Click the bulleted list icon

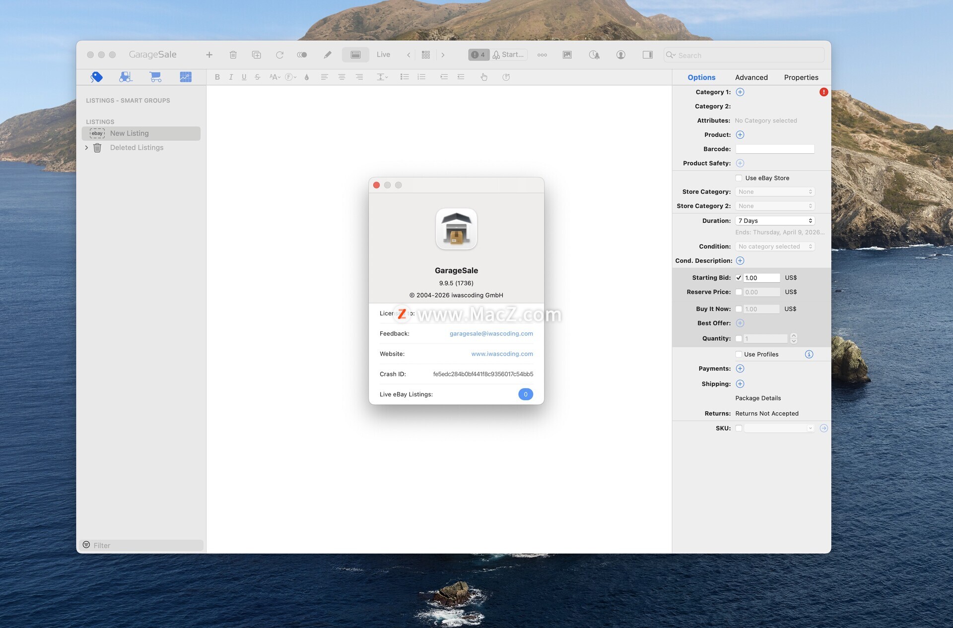[405, 77]
